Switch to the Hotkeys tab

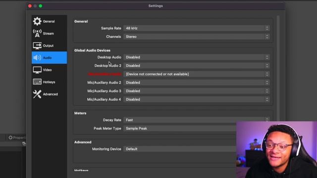49,82
